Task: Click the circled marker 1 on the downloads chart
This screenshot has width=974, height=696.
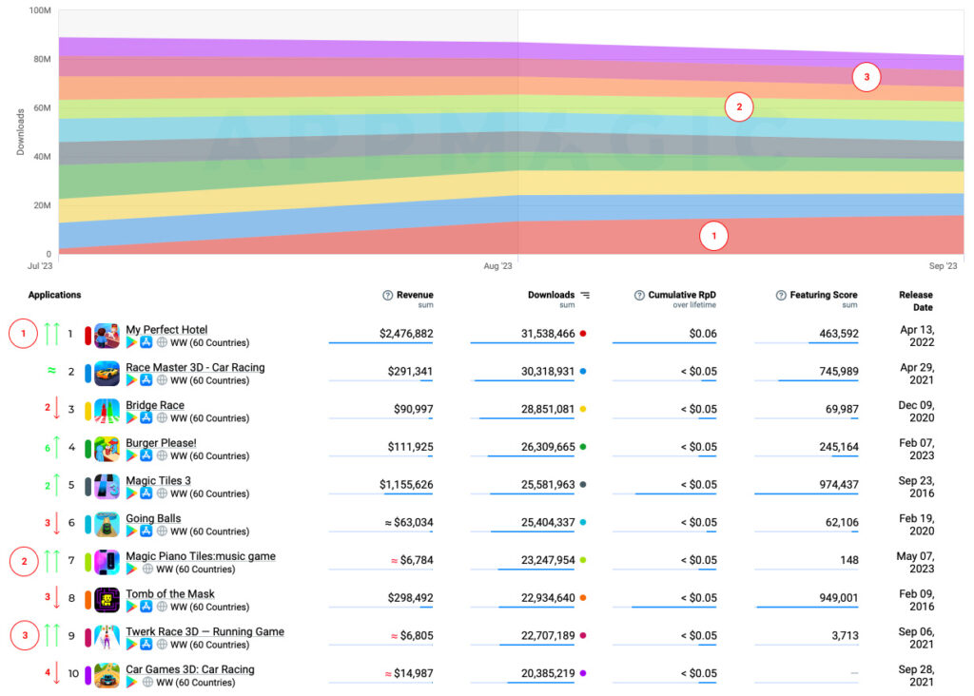Action: coord(714,235)
